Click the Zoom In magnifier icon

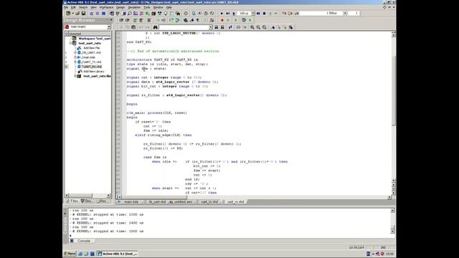pos(252,27)
